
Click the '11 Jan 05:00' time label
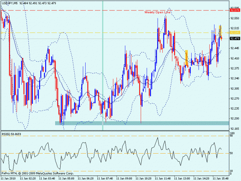click(66, 179)
